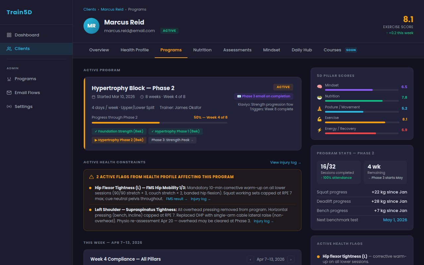Image resolution: width=424 pixels, height=265 pixels.
Task: Switch to the Overview tab
Action: pos(99,50)
